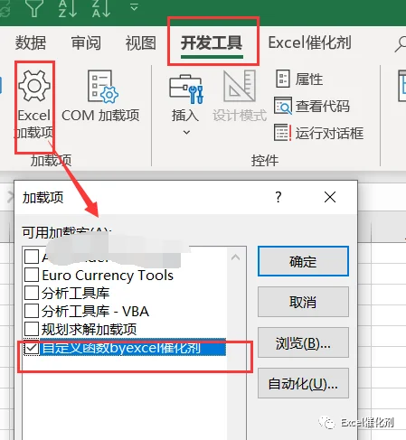Image resolution: width=406 pixels, height=440 pixels.
Task: Select the 开发工具 tab
Action: (x=212, y=42)
